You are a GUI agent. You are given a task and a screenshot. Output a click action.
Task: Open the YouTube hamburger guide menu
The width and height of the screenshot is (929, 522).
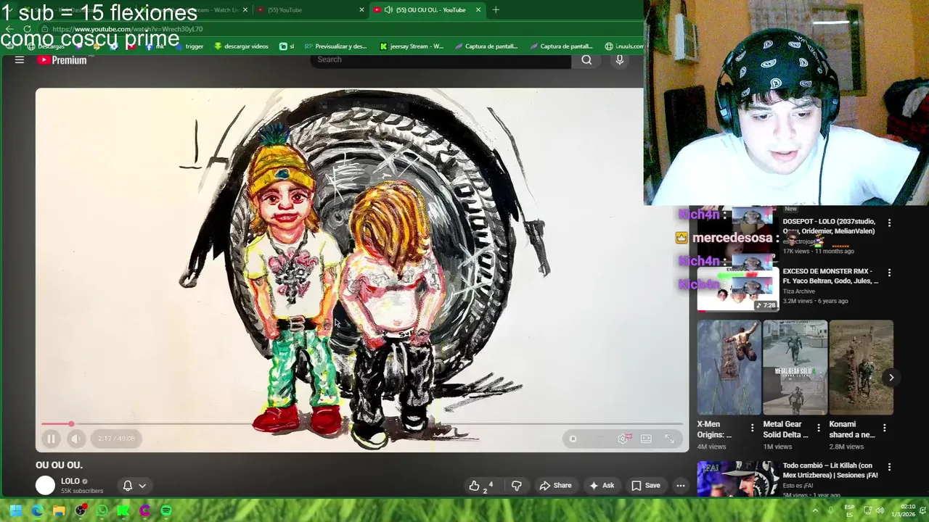pos(20,60)
